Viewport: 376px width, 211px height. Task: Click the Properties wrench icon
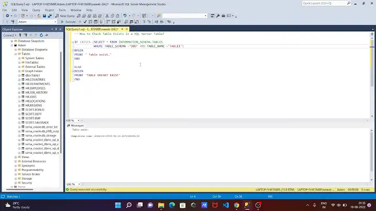pos(218,16)
